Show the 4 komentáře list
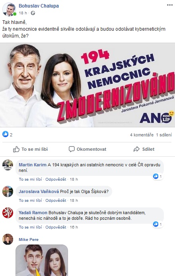 pyautogui.click(x=142, y=135)
